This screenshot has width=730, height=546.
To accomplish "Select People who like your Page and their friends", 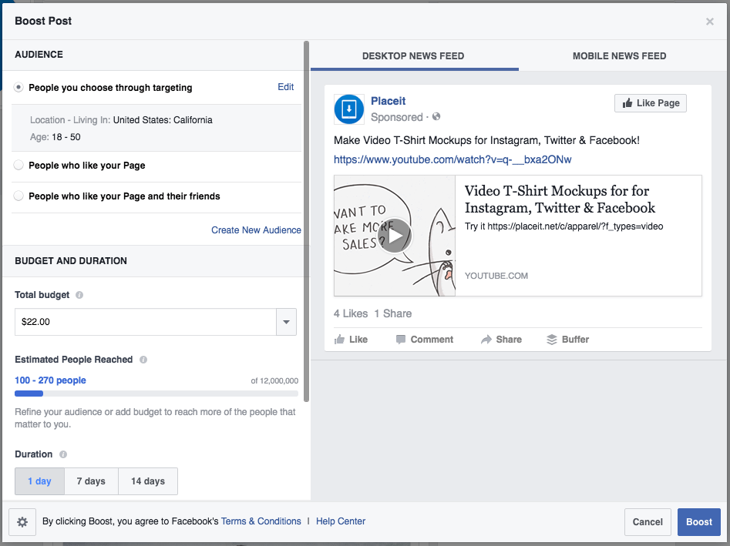I will 19,196.
